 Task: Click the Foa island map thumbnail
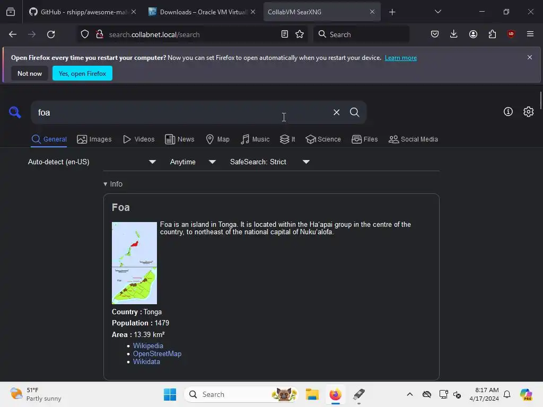point(134,263)
